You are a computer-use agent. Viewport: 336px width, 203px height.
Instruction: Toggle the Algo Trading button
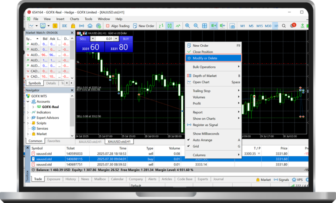118,26
